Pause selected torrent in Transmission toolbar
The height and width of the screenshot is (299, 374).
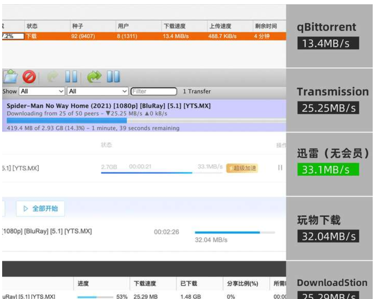(71, 77)
